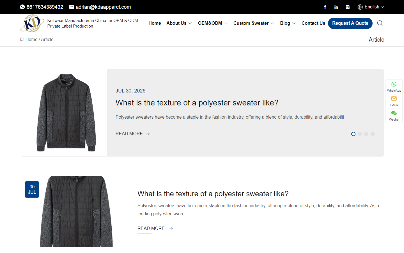Open the Instagram icon in top bar

click(x=348, y=7)
